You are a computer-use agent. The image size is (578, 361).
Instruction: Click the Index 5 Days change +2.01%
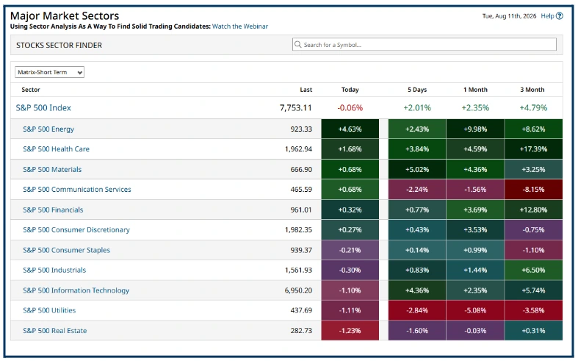click(x=417, y=108)
